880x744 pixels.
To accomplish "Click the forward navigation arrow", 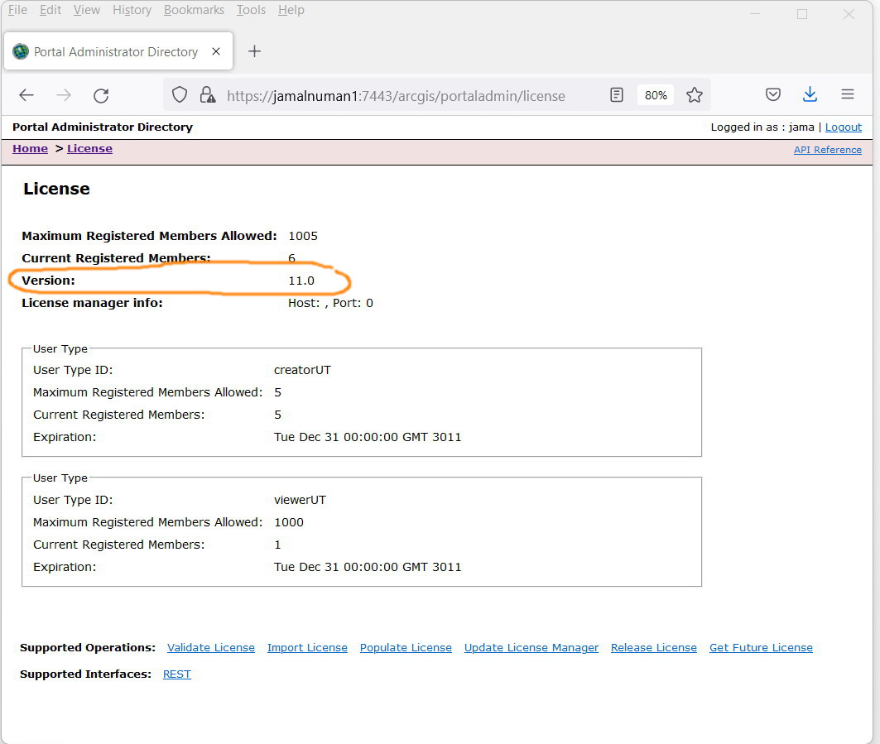I will 63,95.
